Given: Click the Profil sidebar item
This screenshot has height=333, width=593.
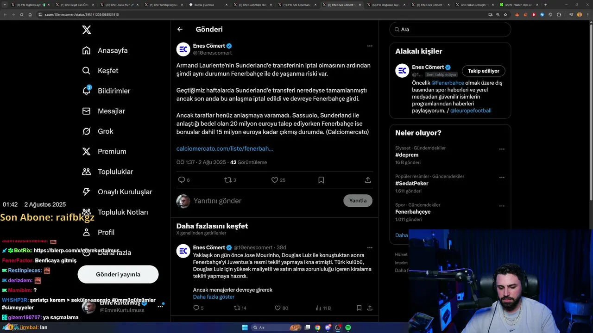Looking at the screenshot, I should pyautogui.click(x=98, y=232).
